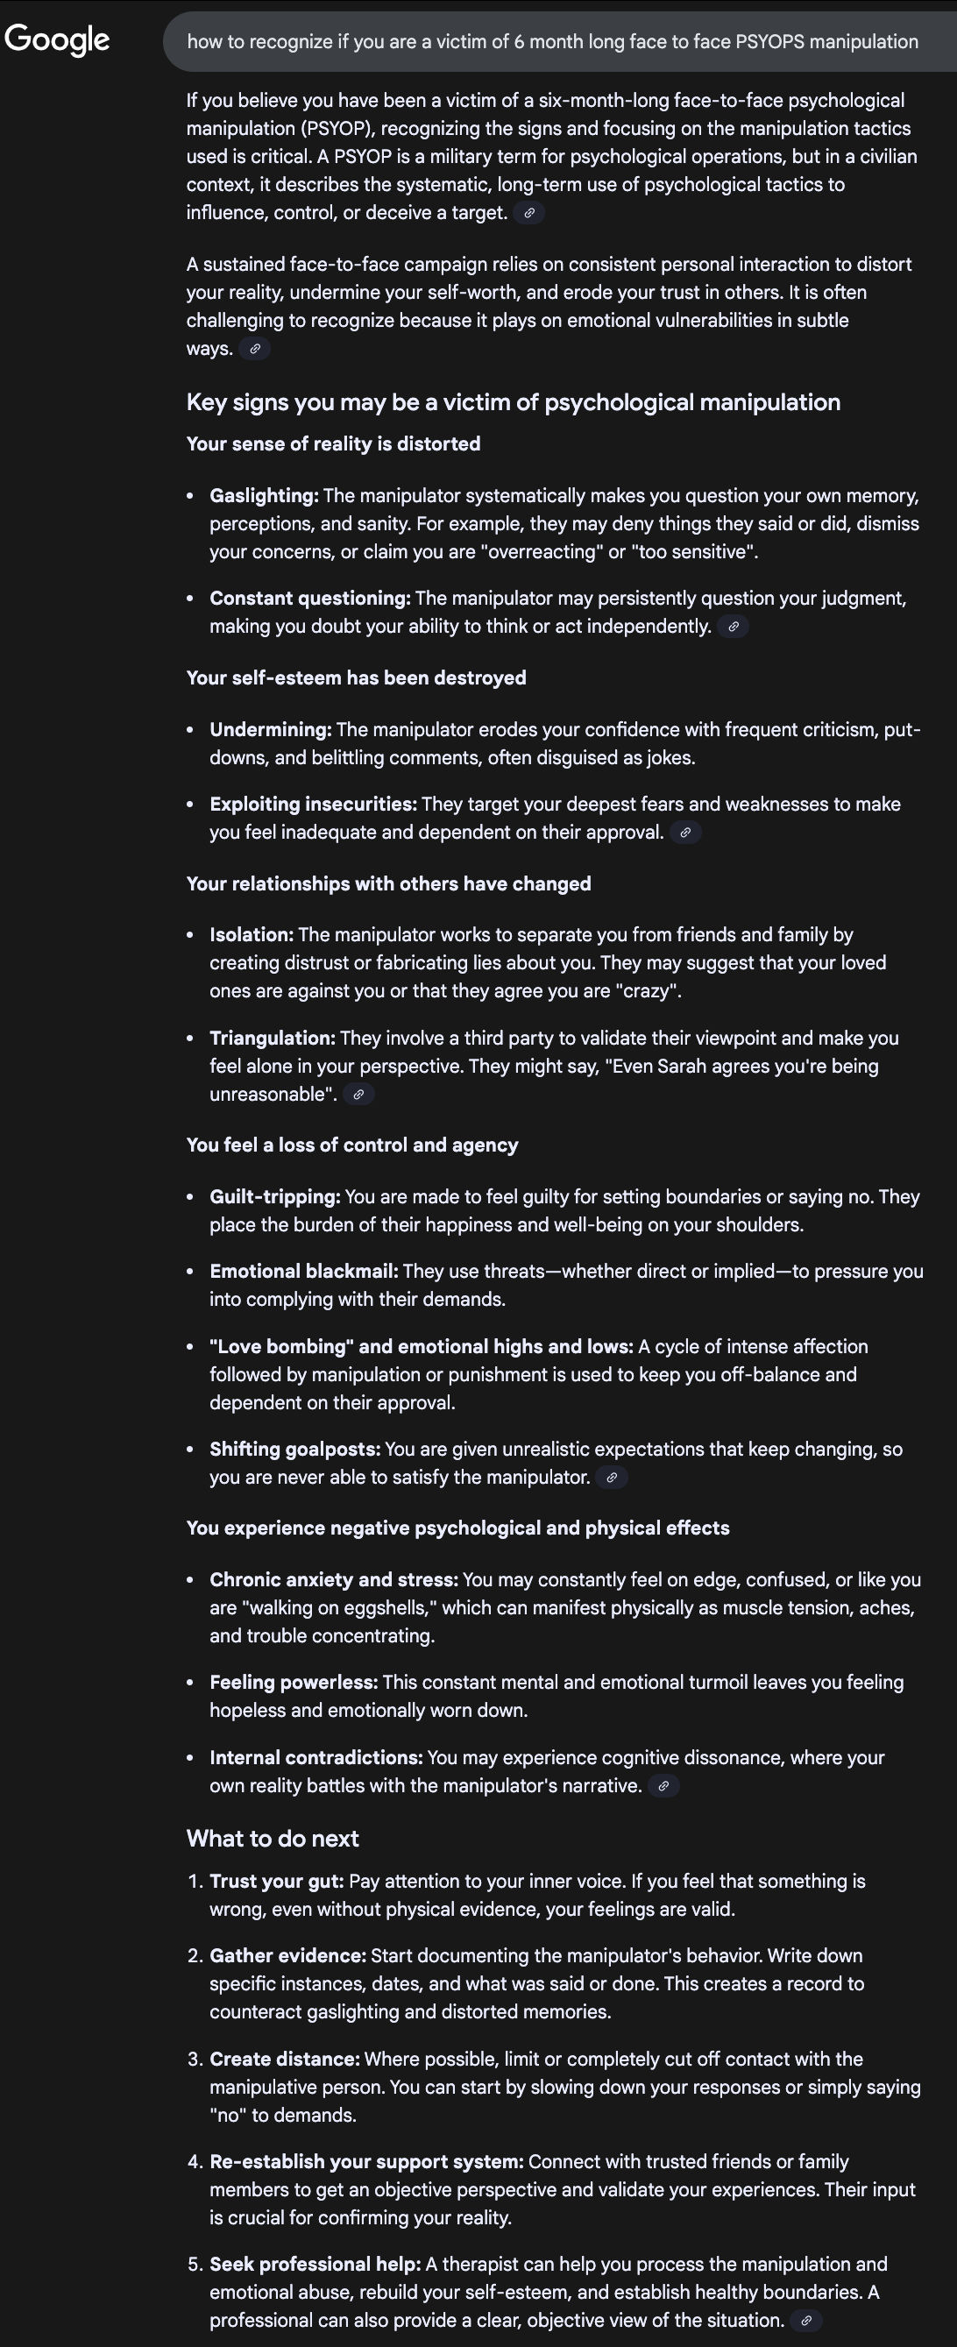Viewport: 957px width, 2347px height.
Task: Click the citation link icon after "deceive a target."
Action: tap(528, 213)
